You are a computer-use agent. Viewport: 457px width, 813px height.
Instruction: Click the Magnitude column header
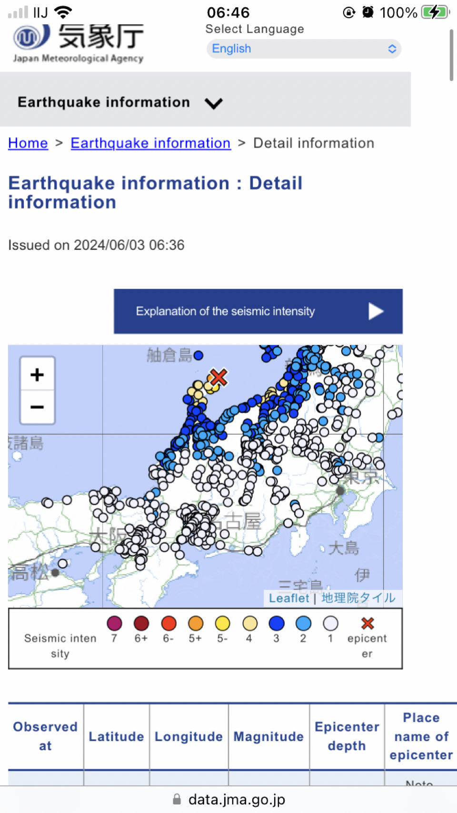[268, 736]
